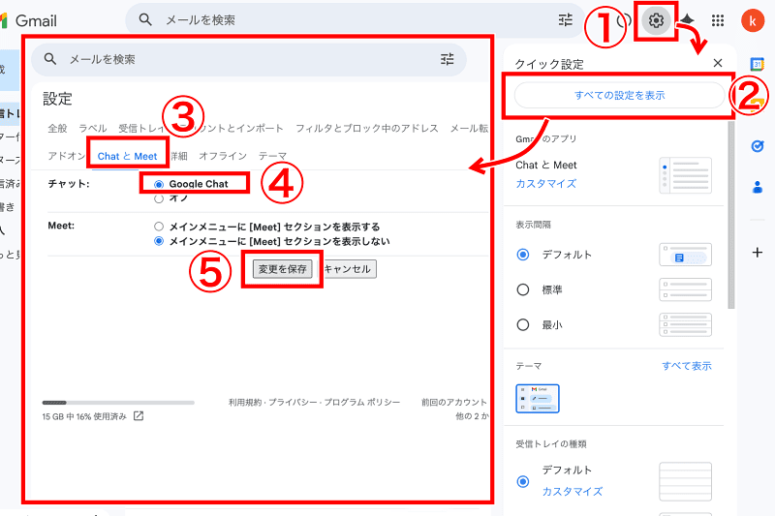Open the オフライン settings tab
Screen dimensions: 775x516
tap(223, 156)
